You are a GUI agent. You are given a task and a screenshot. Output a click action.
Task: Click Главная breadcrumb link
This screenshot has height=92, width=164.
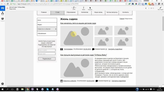[x=122, y=19]
